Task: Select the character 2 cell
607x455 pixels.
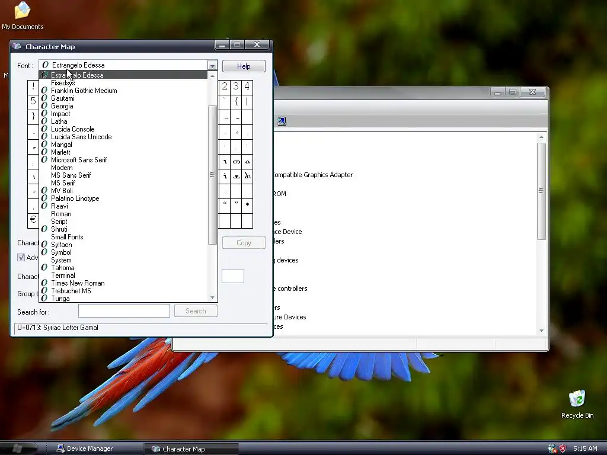Action: 225,86
